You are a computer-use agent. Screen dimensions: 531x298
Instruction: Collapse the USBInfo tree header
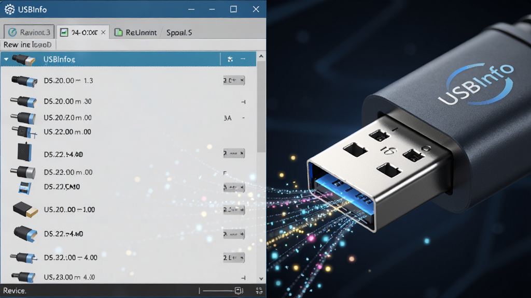pos(6,59)
